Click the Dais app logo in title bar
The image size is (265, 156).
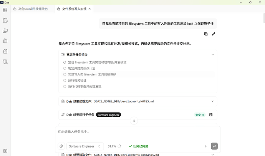tap(2, 2)
